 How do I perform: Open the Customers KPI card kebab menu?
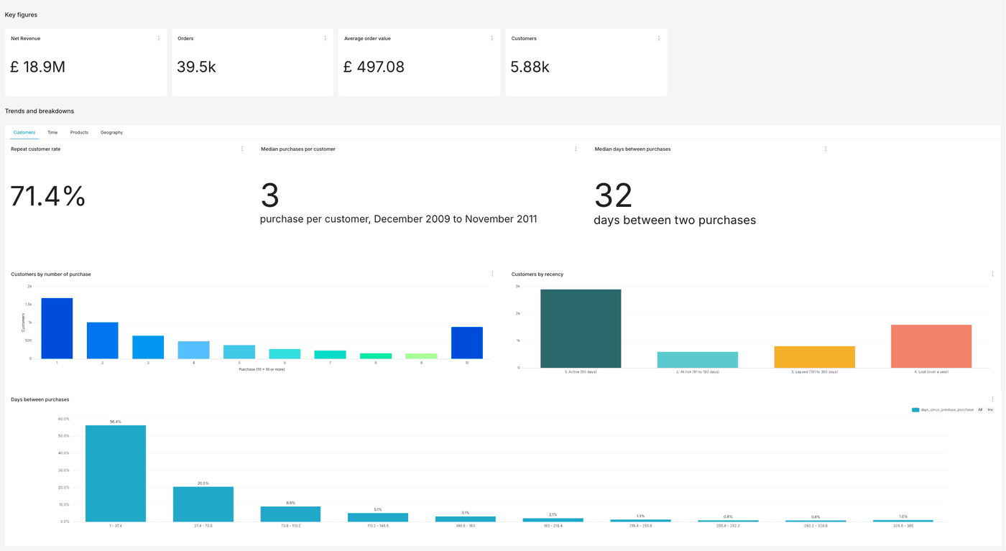tap(659, 39)
